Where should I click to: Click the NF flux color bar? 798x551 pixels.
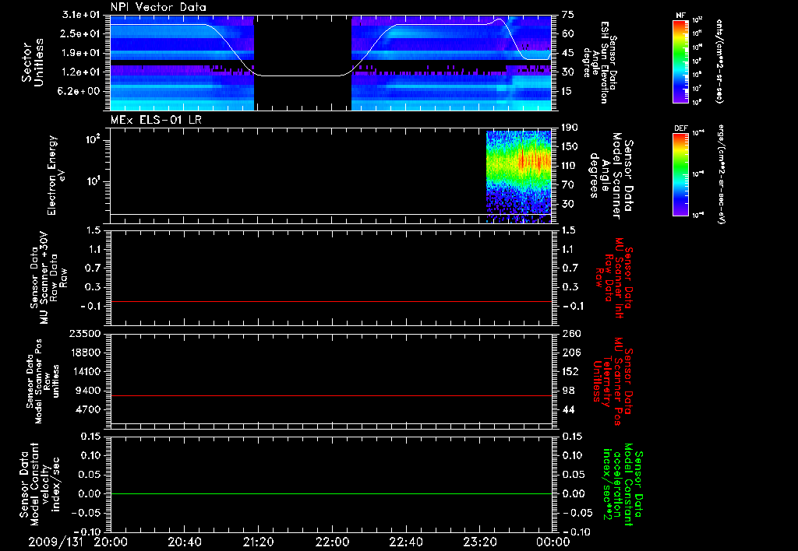[x=680, y=61]
